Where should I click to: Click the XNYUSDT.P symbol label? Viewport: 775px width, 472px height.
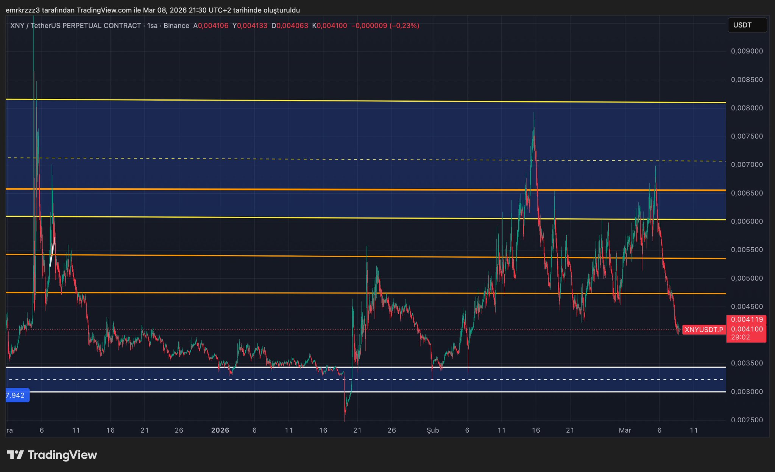704,329
